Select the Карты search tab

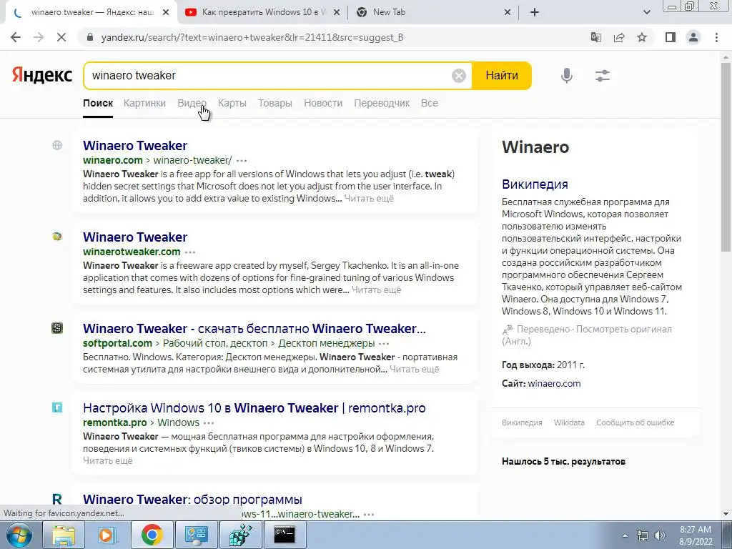232,103
